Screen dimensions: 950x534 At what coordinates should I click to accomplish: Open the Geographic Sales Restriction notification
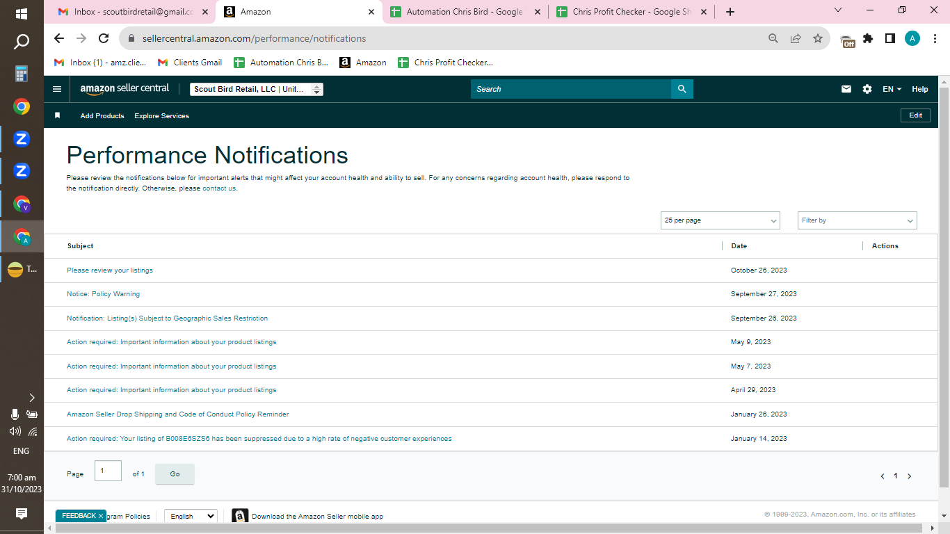tap(167, 318)
